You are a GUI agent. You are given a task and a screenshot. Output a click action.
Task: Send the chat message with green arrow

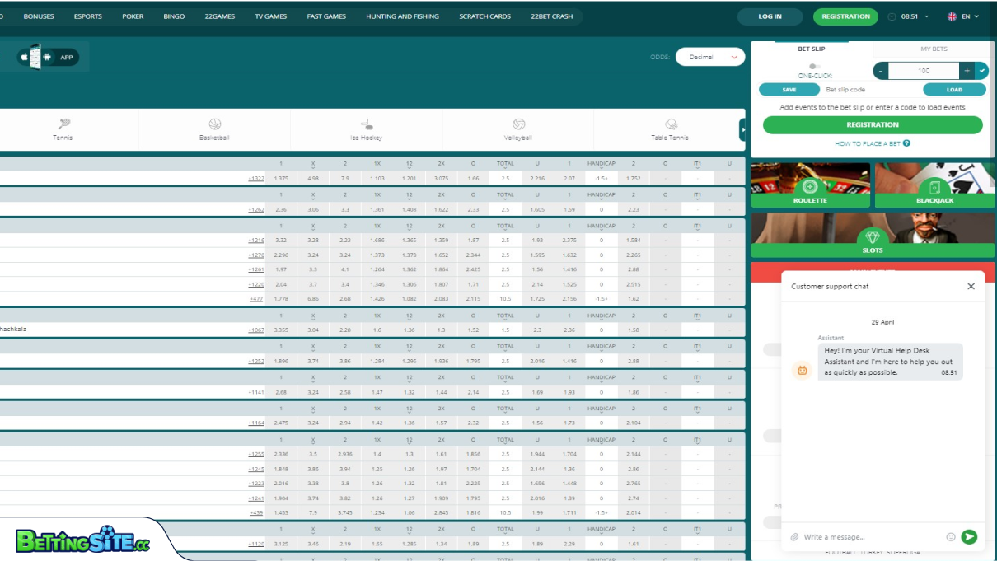(x=969, y=537)
